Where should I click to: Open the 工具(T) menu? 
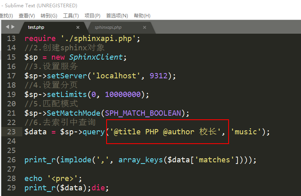71,15
